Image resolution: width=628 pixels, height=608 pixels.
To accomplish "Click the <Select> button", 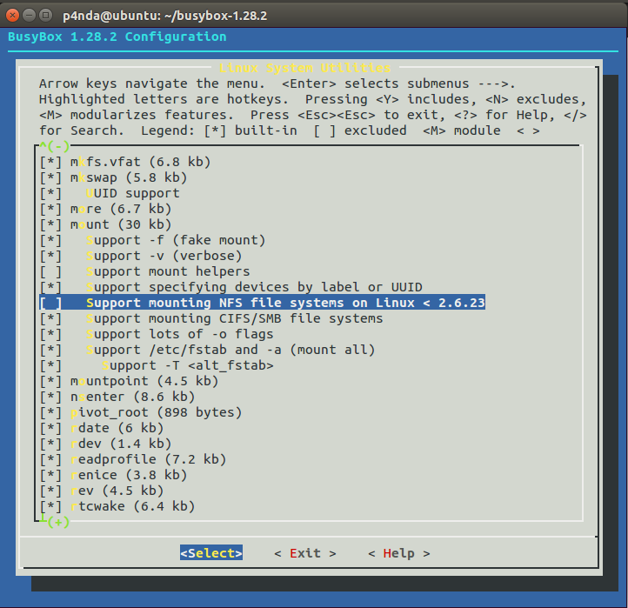I will (211, 553).
